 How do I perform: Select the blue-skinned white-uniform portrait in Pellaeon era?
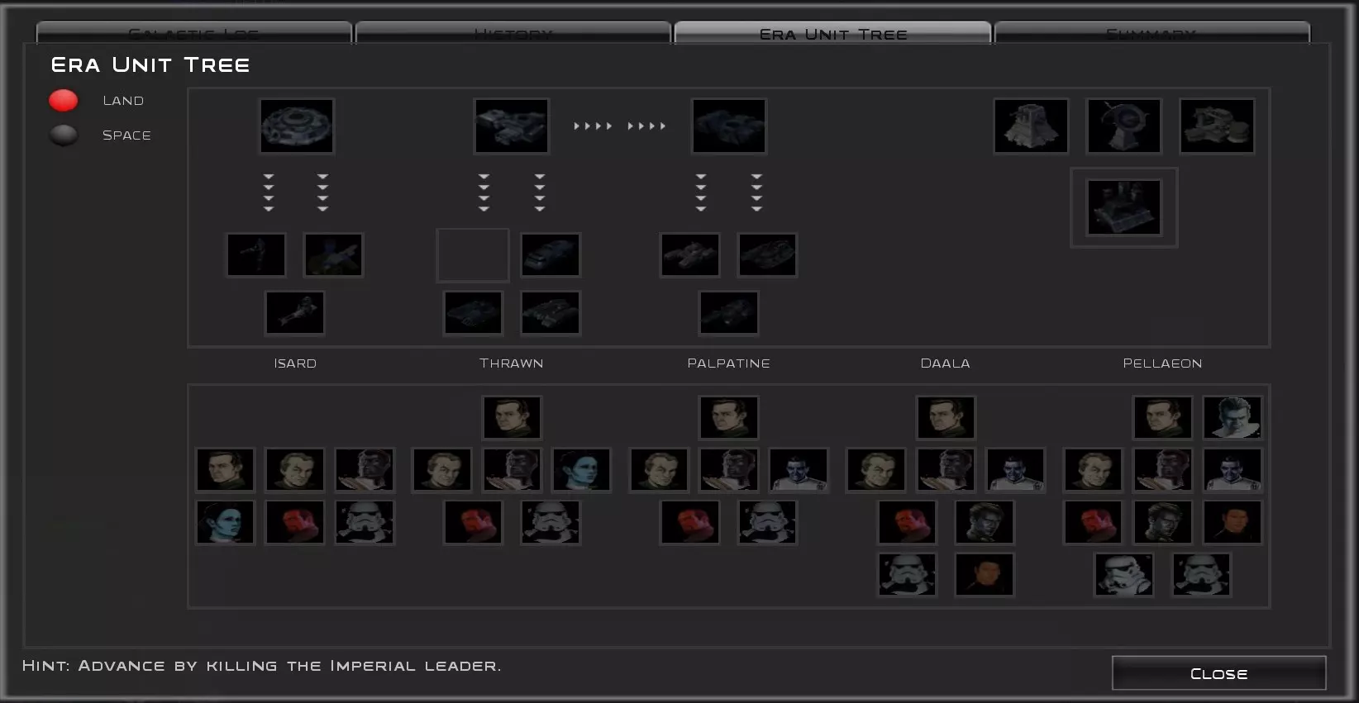coord(1233,470)
